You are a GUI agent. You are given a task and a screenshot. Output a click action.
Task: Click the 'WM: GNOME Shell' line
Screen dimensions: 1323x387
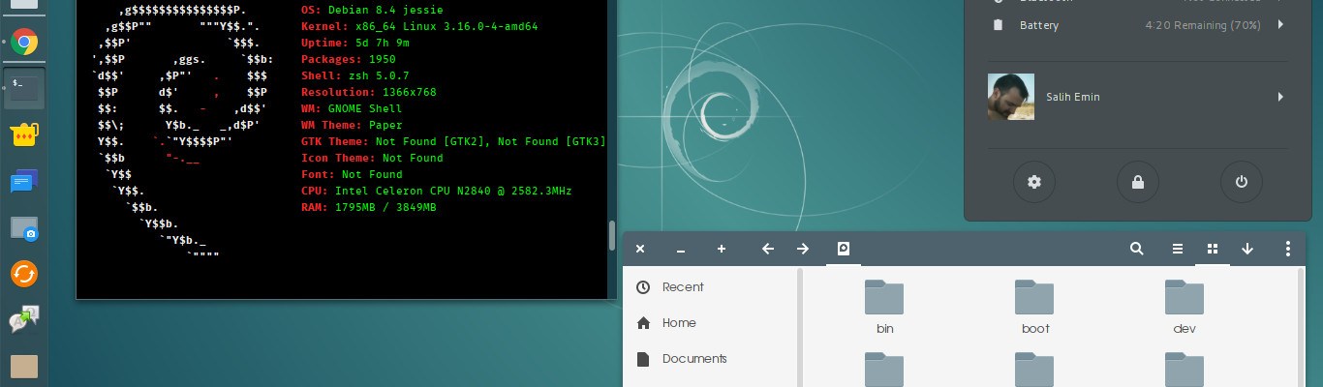352,108
